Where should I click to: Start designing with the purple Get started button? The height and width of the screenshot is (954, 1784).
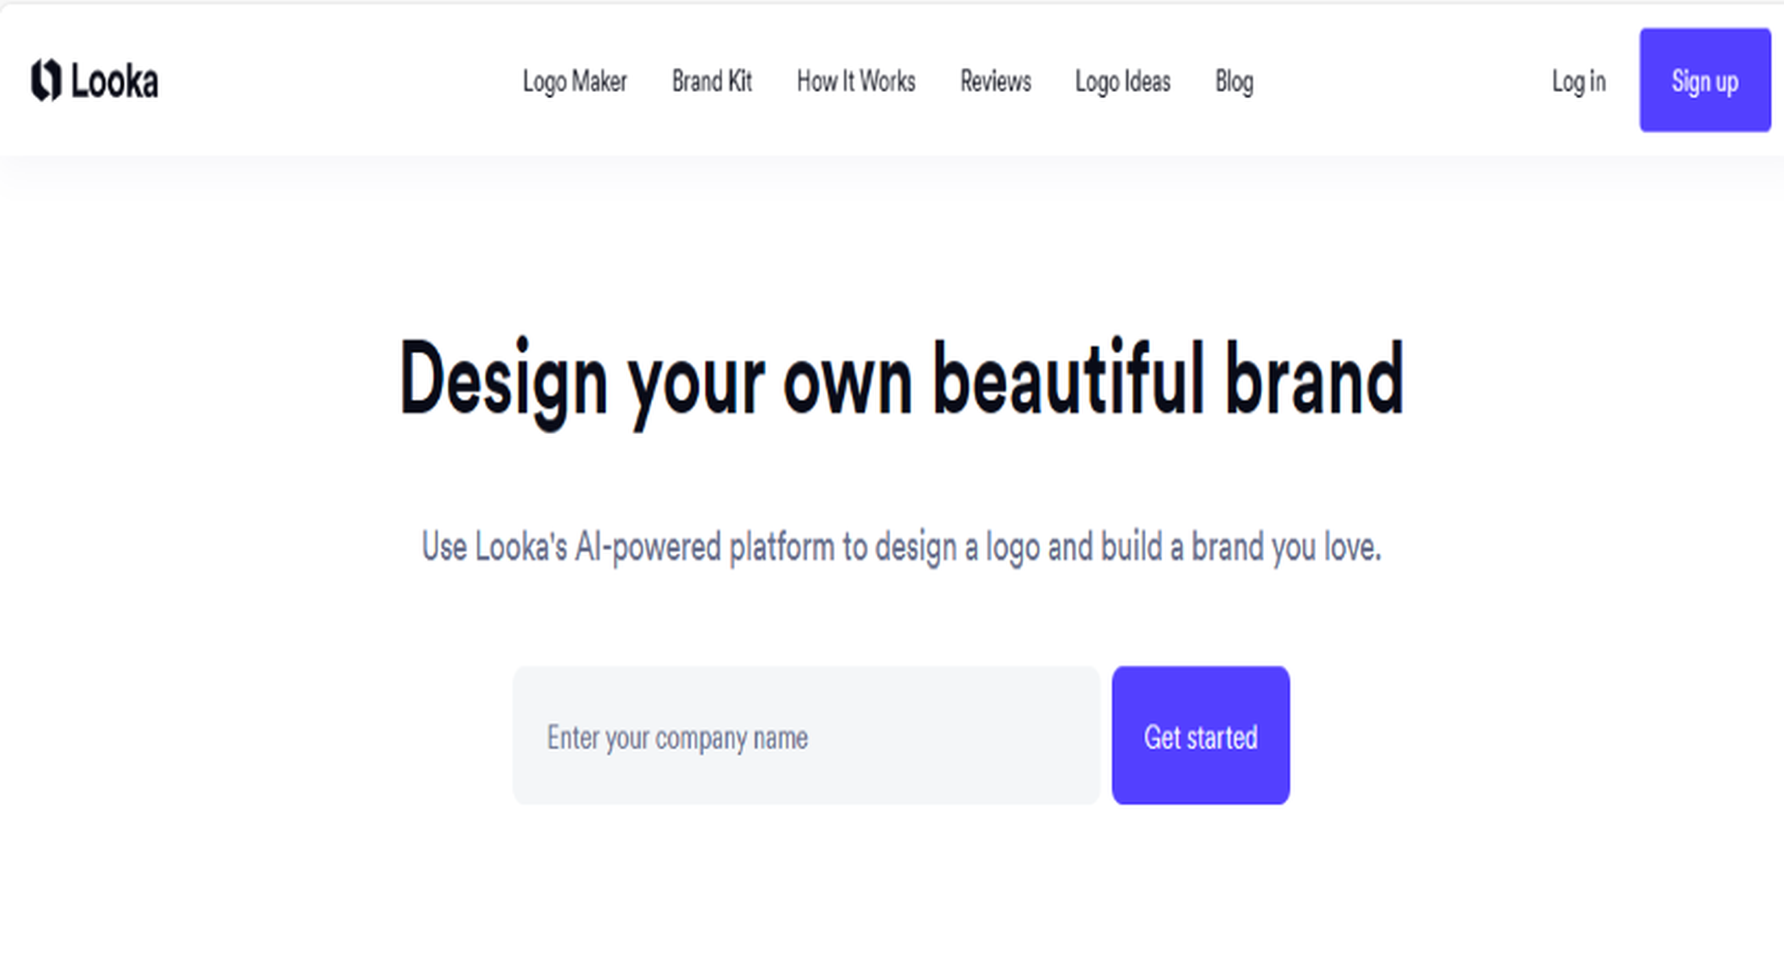point(1200,738)
